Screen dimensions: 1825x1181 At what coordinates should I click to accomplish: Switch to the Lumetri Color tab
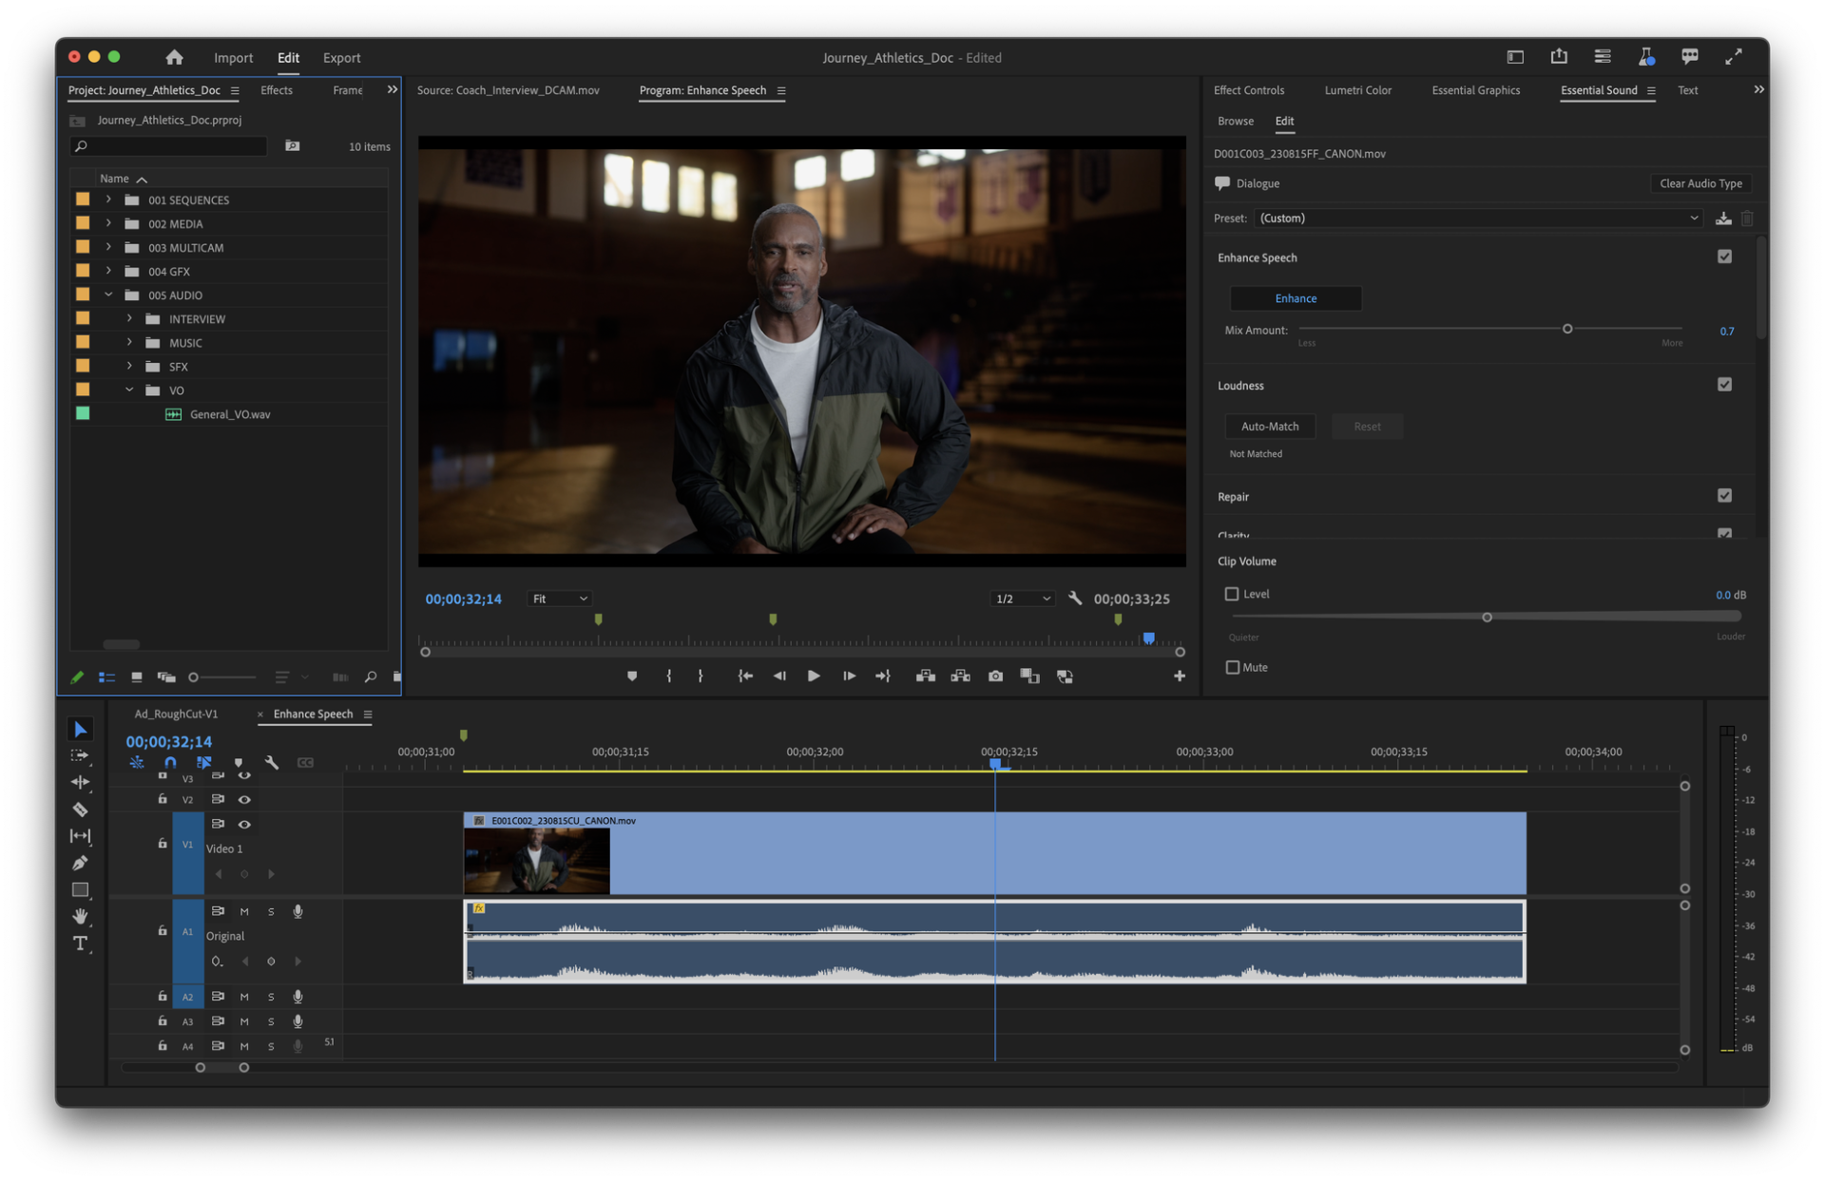click(1357, 90)
